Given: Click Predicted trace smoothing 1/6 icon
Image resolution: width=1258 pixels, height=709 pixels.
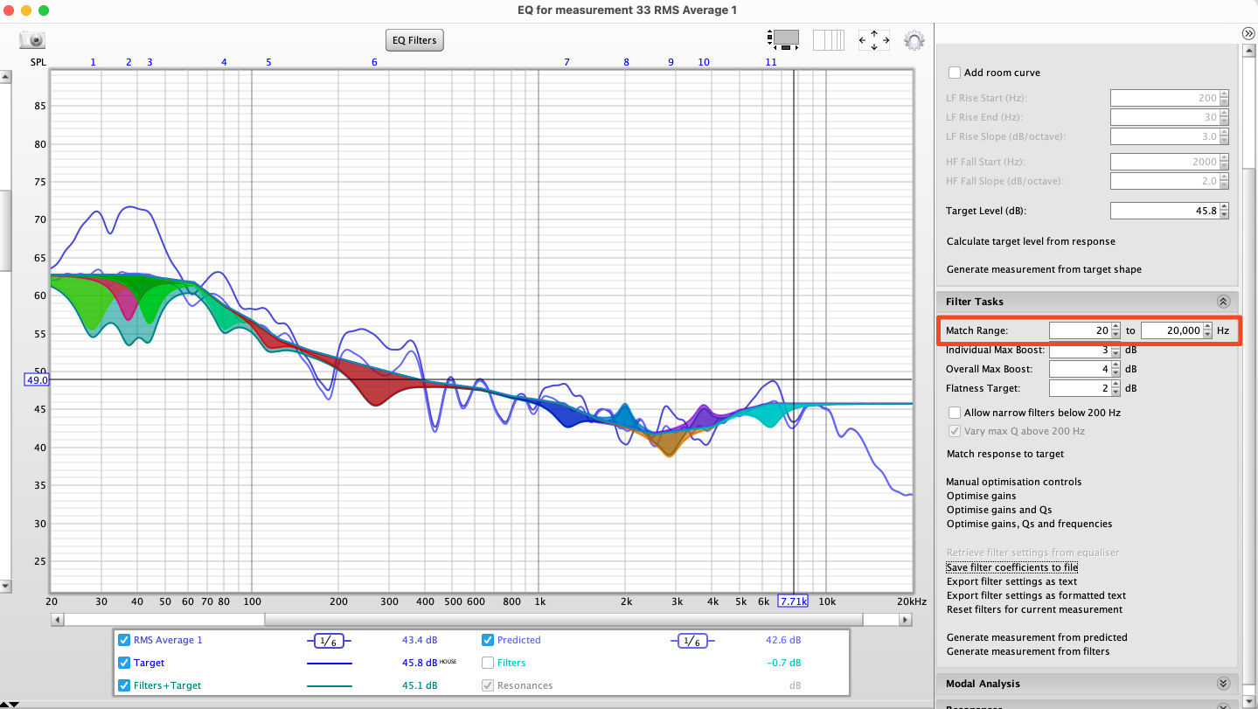Looking at the screenshot, I should [x=691, y=641].
